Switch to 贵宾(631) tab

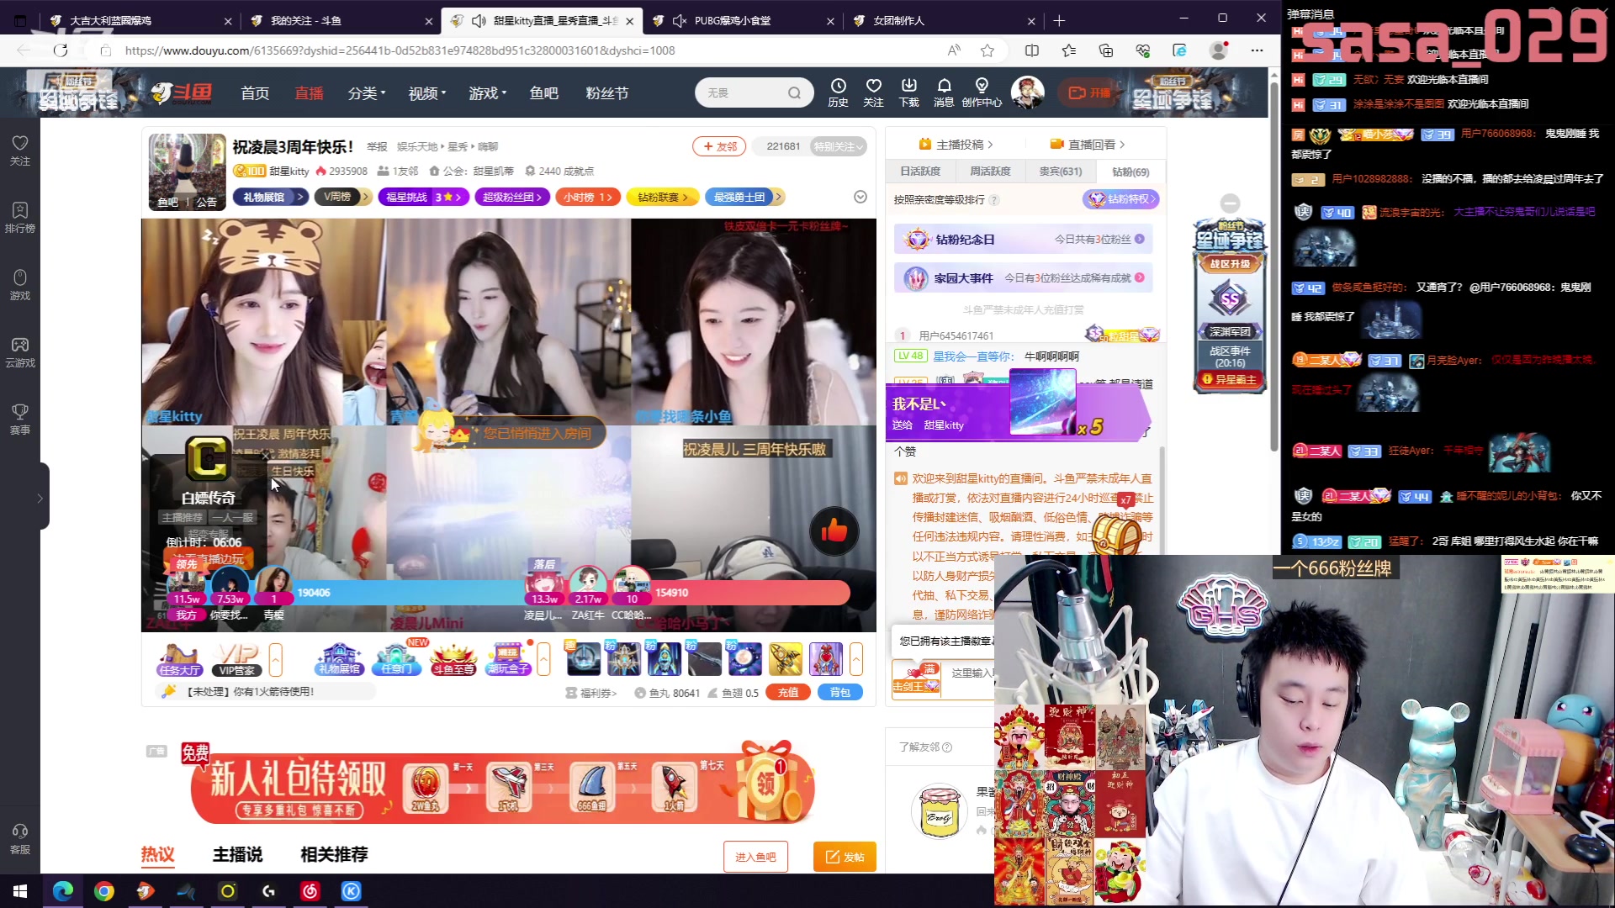tap(1060, 172)
